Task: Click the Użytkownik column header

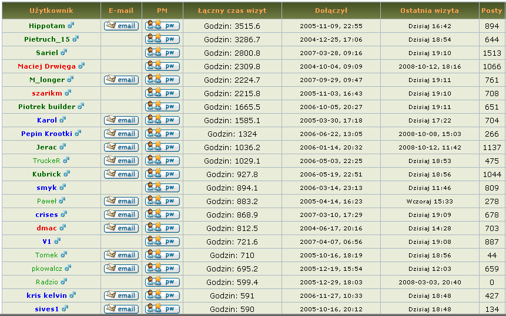Action: coord(51,11)
